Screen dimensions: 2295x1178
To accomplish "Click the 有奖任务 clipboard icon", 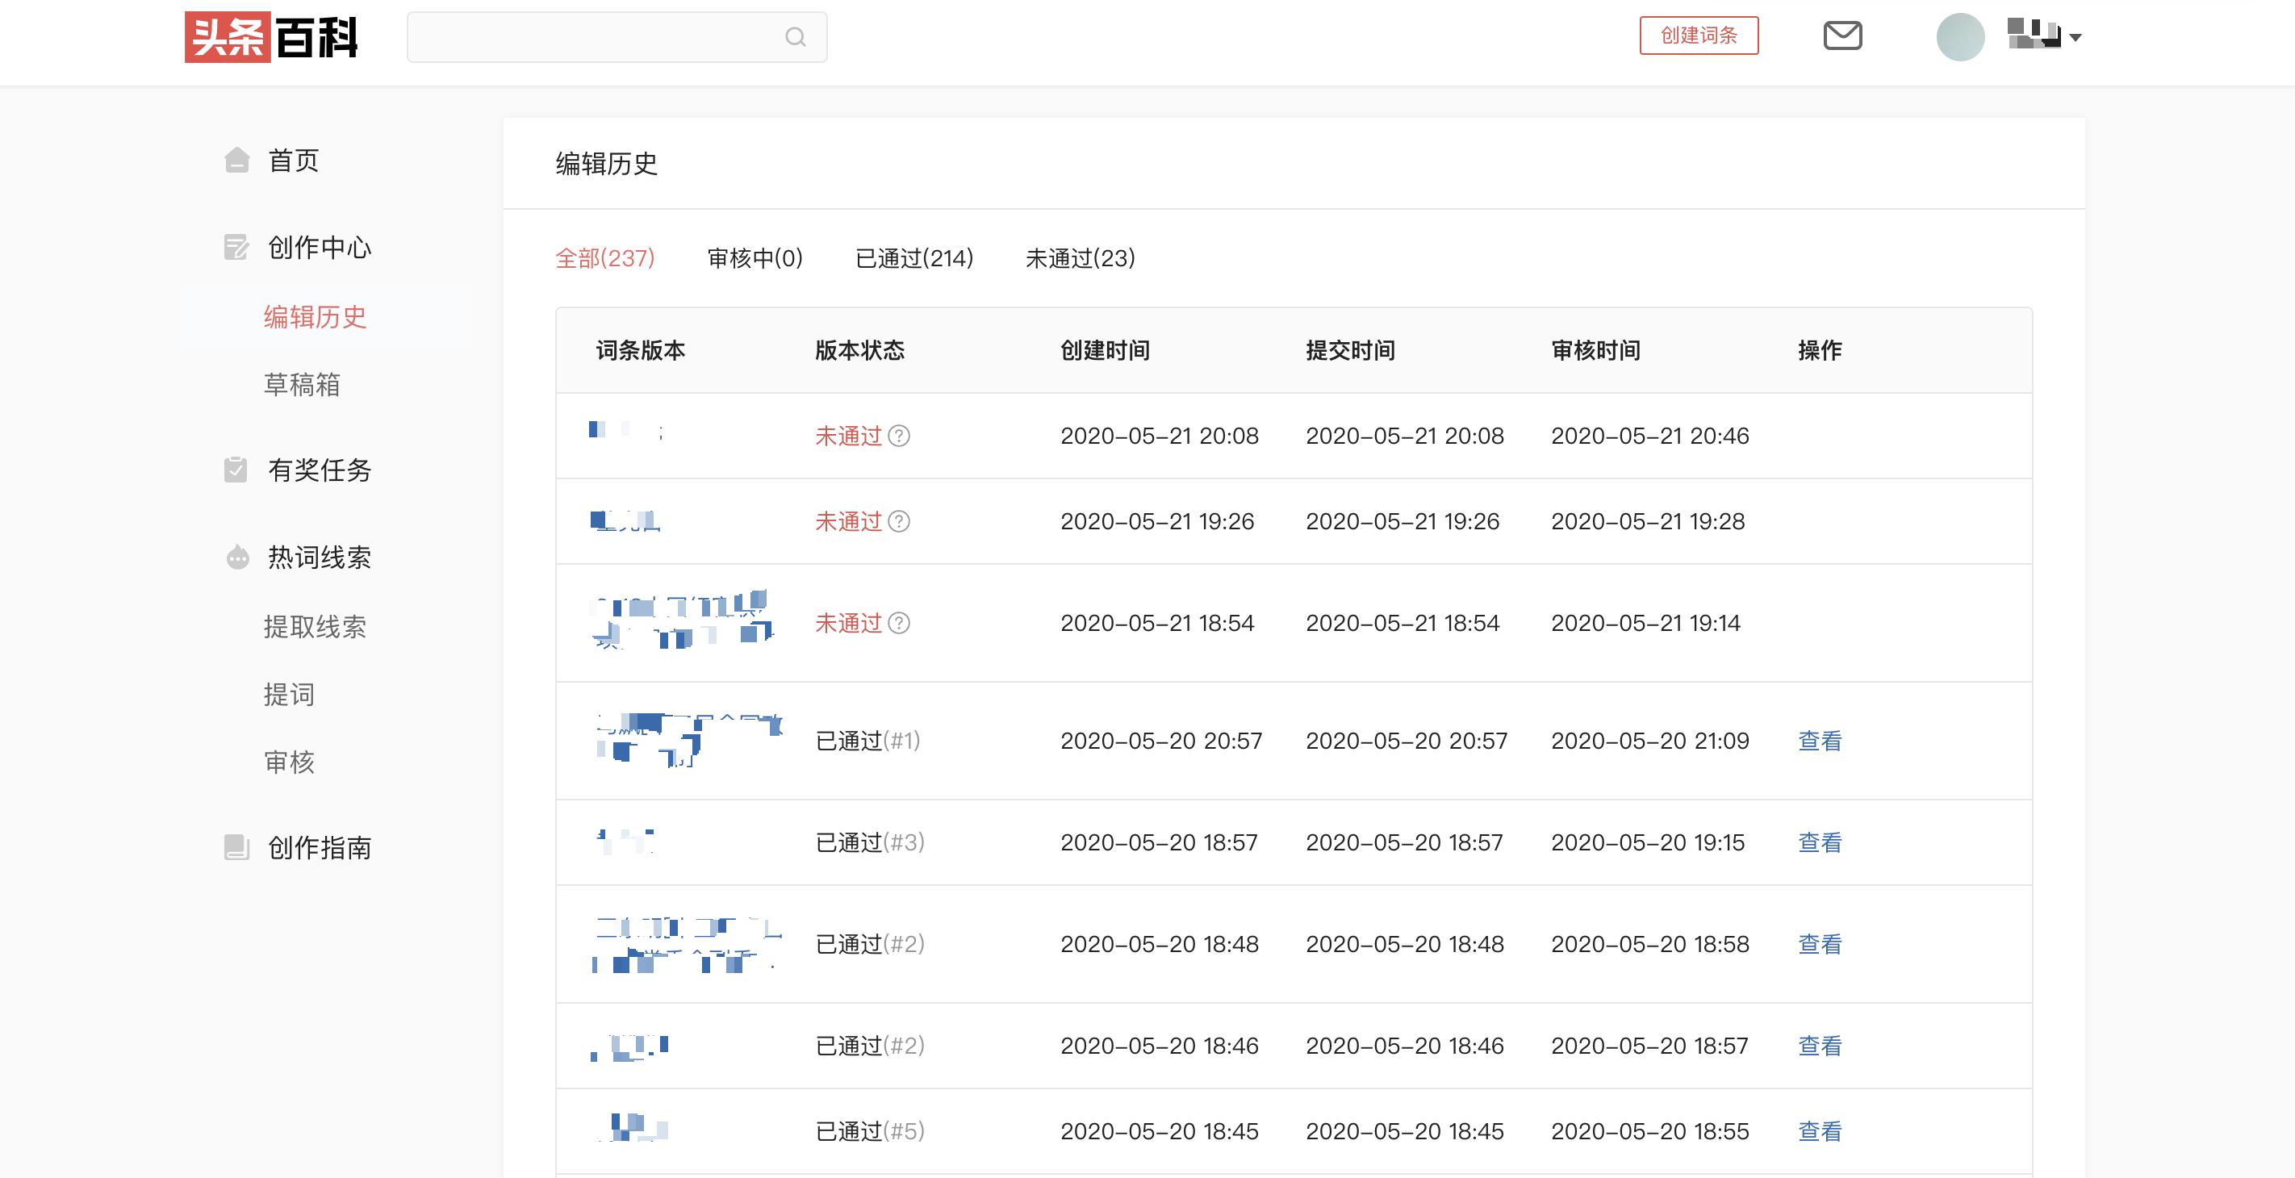I will (x=236, y=470).
